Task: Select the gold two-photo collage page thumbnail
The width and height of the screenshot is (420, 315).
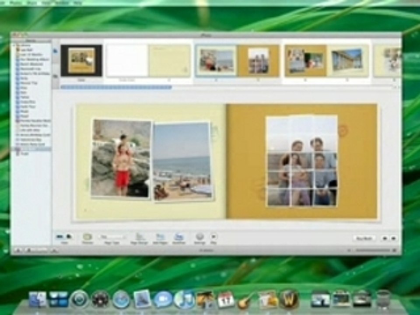Action: [x=306, y=60]
